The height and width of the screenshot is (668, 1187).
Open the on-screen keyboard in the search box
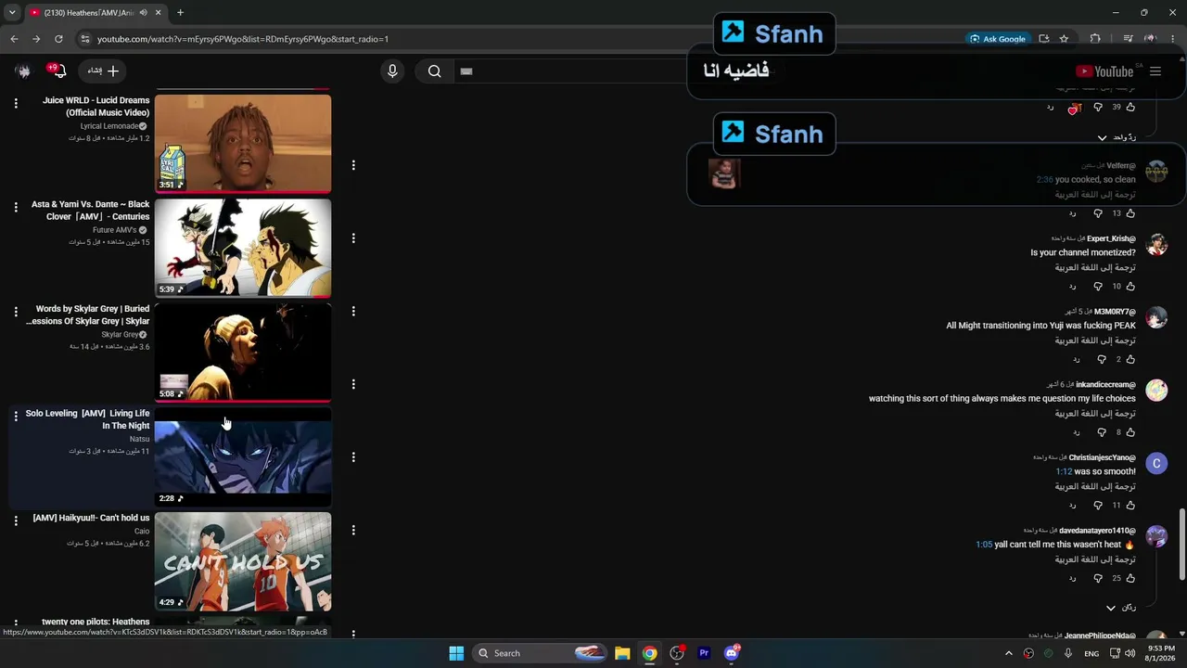click(x=466, y=71)
